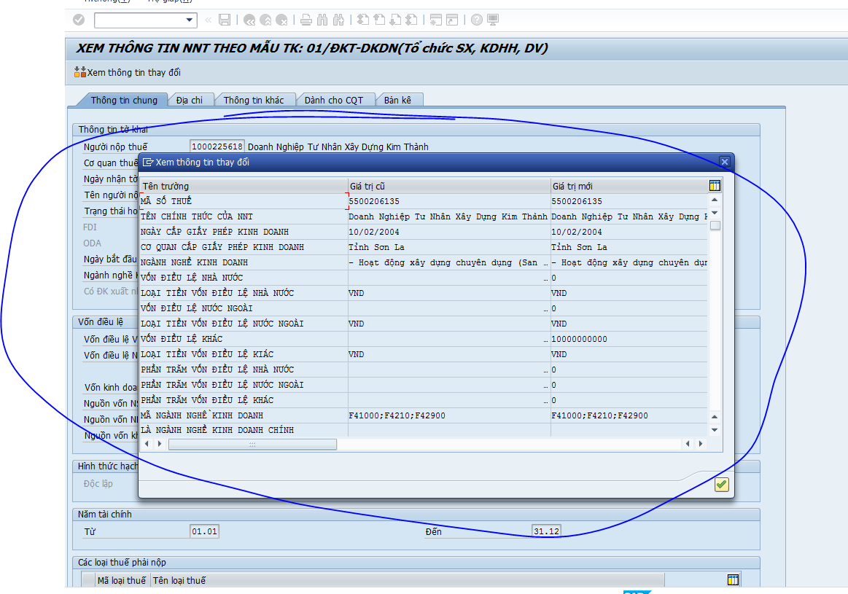Click right horizontal scroll arrow under field names

160,444
